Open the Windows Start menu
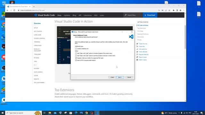Image resolution: width=205 pixels, height=115 pixels. pos(2,113)
